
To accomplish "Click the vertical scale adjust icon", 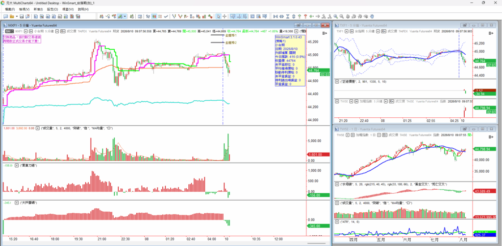I will 294,16.
